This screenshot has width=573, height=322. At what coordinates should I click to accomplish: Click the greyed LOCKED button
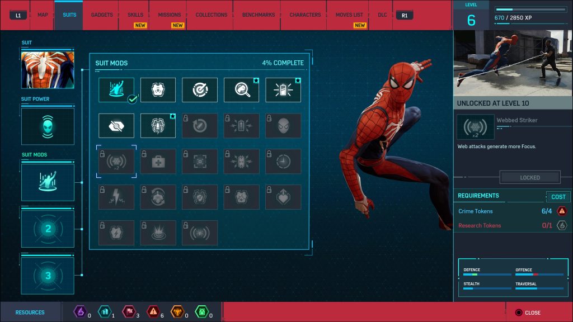pyautogui.click(x=529, y=177)
